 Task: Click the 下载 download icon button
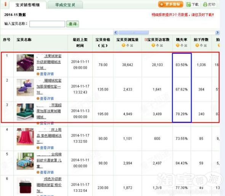pos(193,5)
